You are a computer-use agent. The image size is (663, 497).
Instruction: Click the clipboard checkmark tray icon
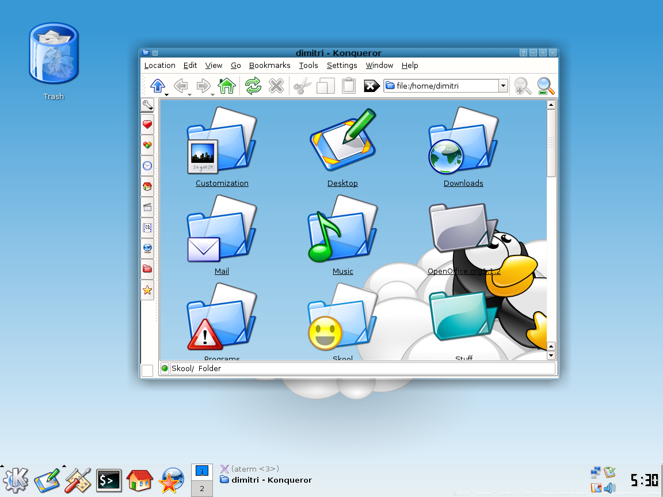[609, 472]
